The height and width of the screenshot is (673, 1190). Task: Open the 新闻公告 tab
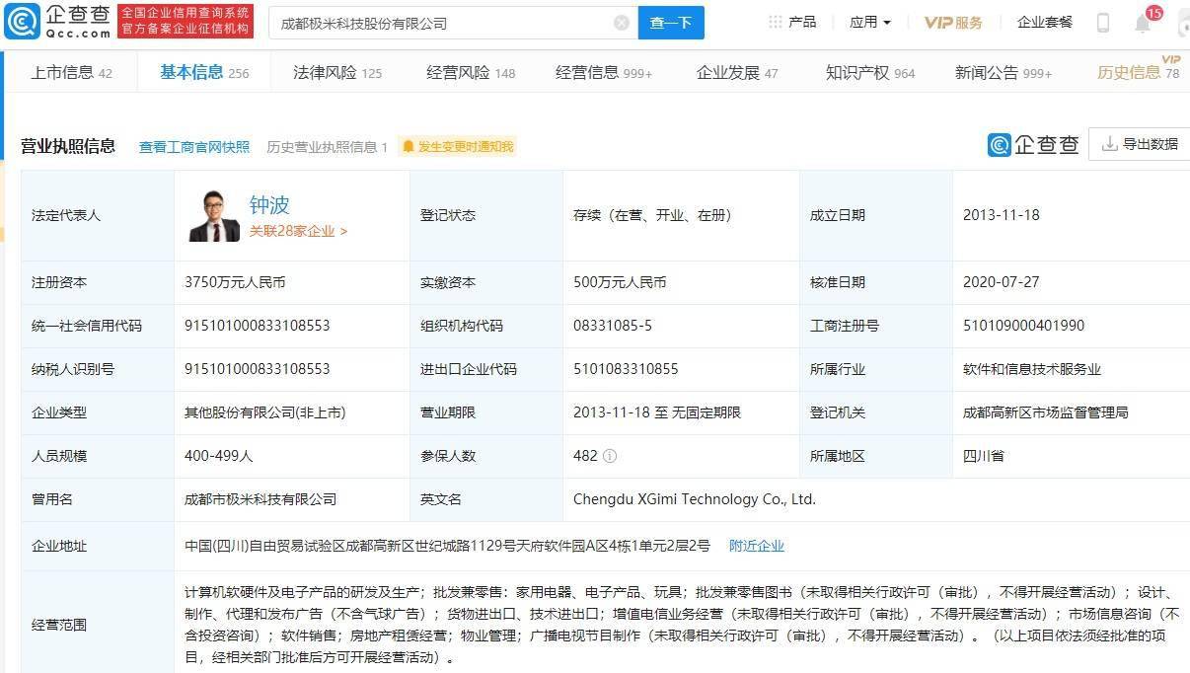(1004, 72)
